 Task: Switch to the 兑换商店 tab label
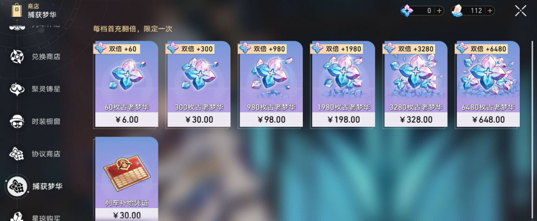46,57
